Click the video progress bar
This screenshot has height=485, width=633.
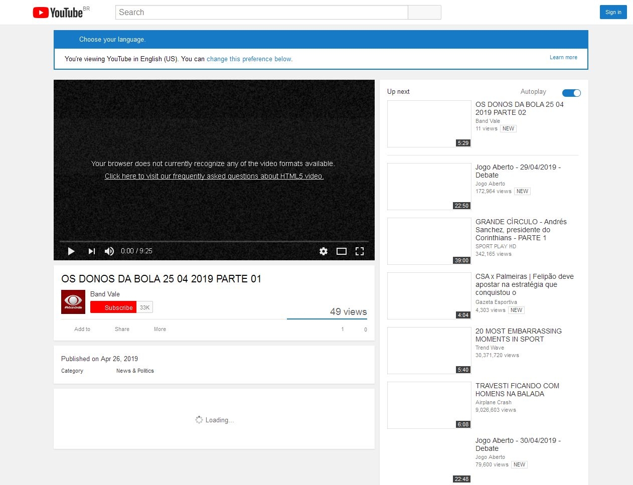pyautogui.click(x=214, y=242)
